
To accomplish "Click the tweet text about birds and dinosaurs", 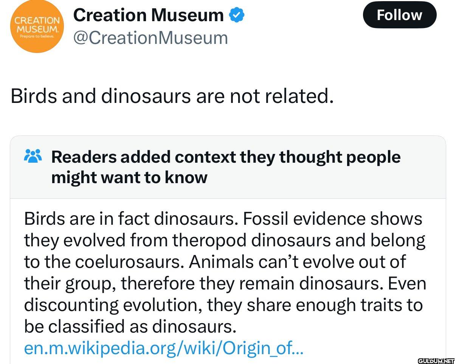I will [172, 95].
